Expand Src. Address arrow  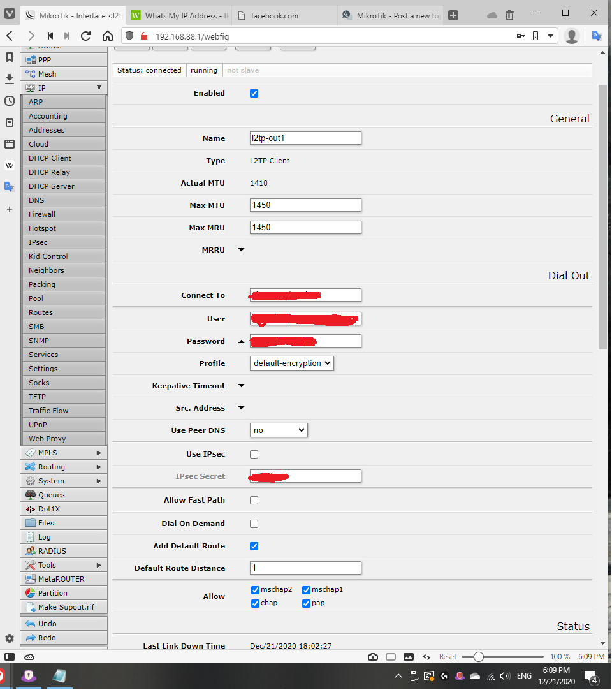tap(241, 408)
